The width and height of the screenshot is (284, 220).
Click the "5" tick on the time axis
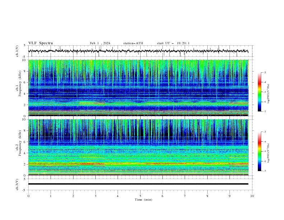tap(140, 196)
